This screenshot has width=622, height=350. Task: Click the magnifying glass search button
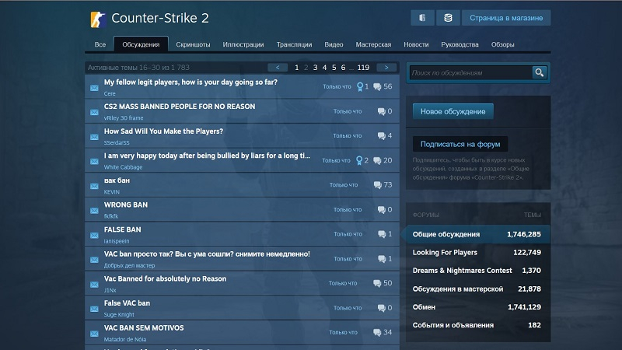540,72
